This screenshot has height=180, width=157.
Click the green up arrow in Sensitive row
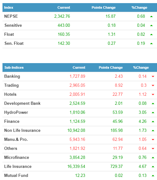pyautogui.click(x=151, y=25)
